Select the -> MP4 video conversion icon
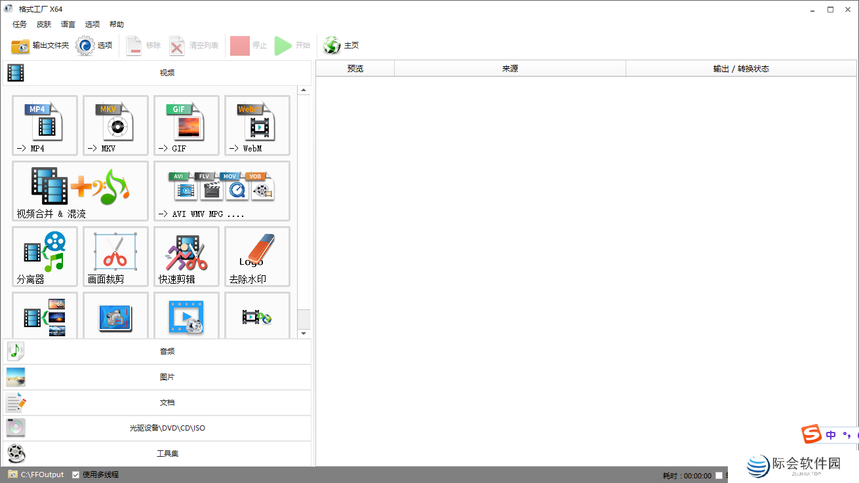 [45, 125]
